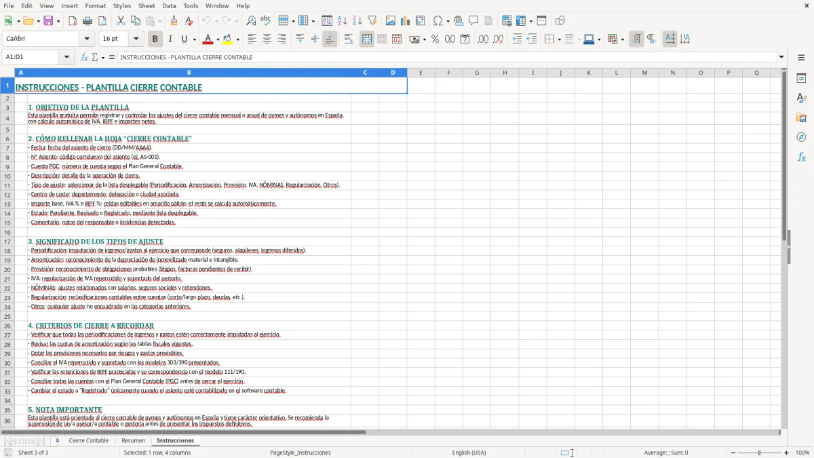Open the Sidebar Navigator panel
Viewport: 814px width, 458px height.
pos(801,137)
